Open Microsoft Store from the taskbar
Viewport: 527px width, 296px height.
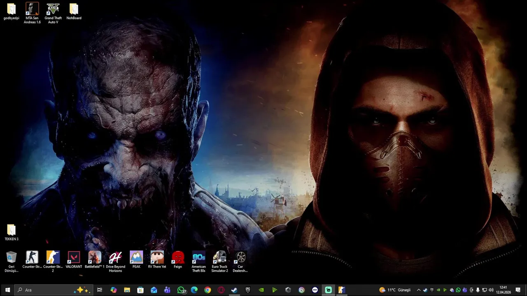(140, 290)
